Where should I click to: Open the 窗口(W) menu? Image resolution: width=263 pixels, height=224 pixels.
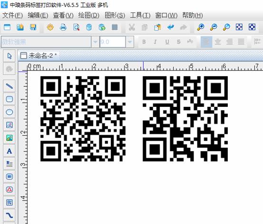[166, 15]
